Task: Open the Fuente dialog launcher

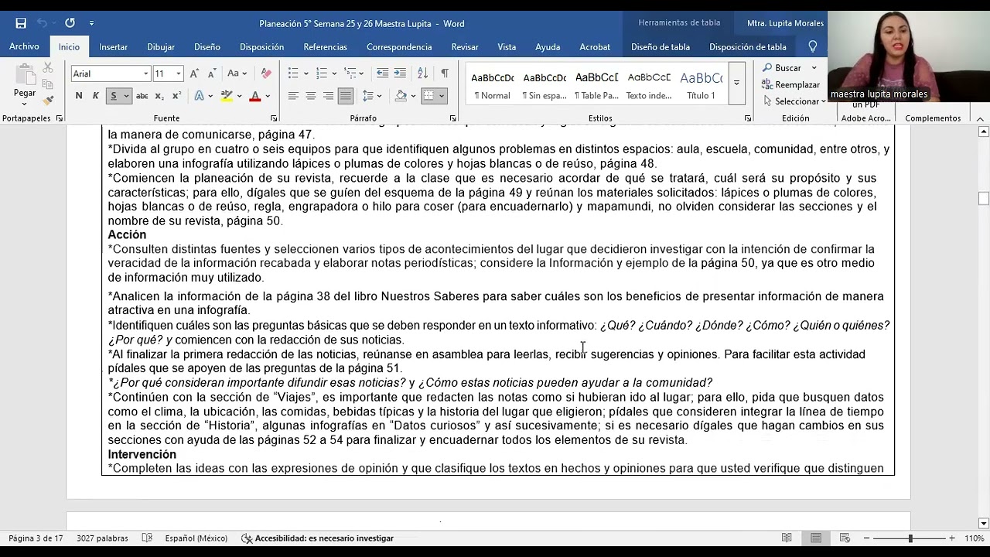Action: coord(274,118)
